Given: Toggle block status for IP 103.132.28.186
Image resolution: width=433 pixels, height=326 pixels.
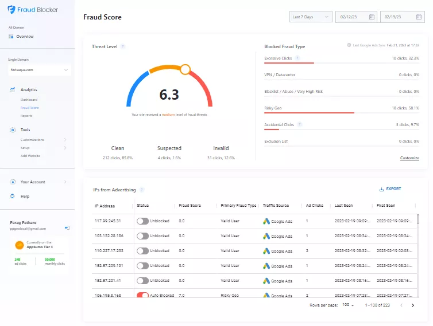Looking at the screenshot, I should tap(142, 236).
